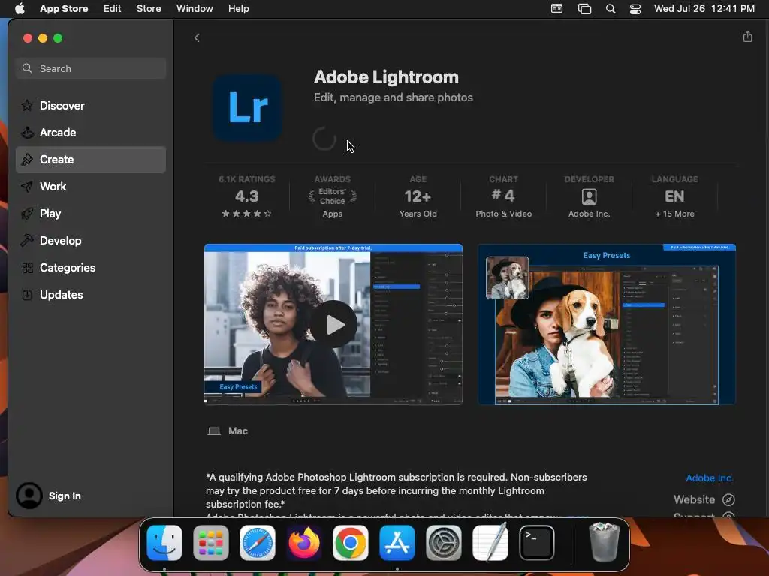
Task: Launch Google Chrome from the Dock
Action: 350,543
